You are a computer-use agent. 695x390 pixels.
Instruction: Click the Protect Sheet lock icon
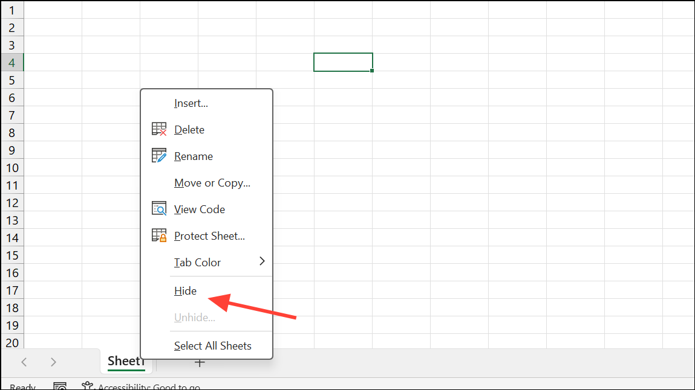coord(159,236)
